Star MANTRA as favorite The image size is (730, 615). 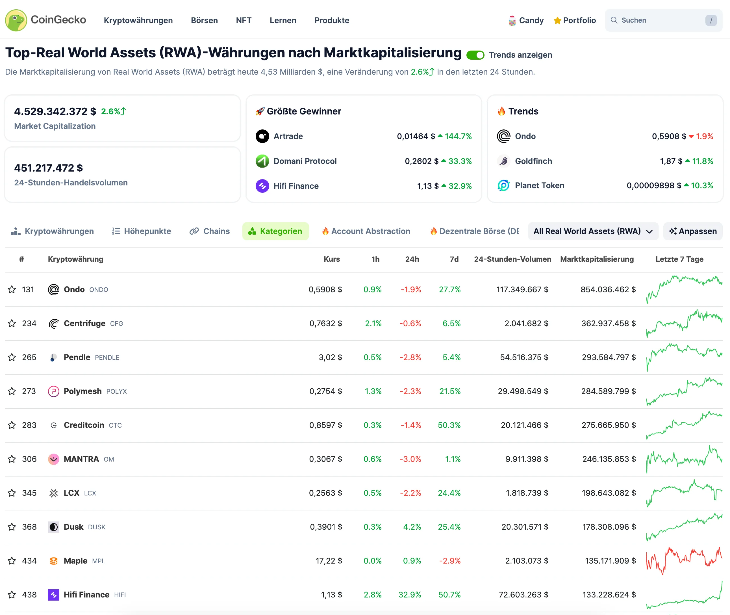click(x=12, y=459)
